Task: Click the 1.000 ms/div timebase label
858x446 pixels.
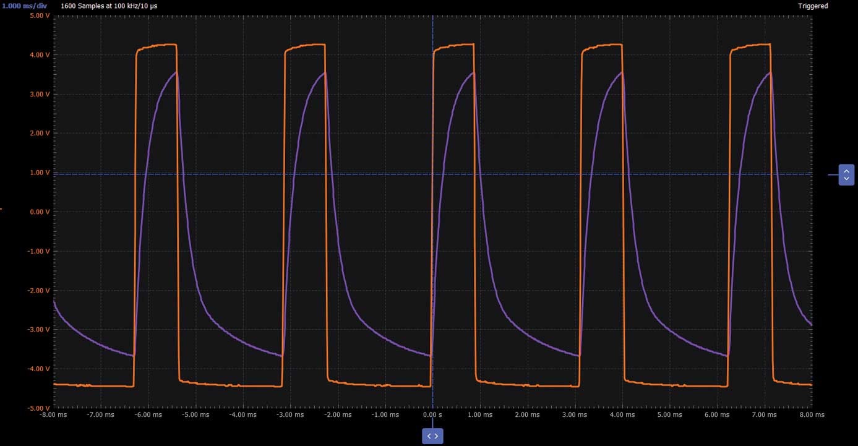Action: (25, 6)
